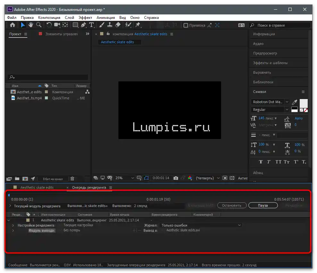Select the Rotation tool
The image size is (317, 273).
[49, 25]
